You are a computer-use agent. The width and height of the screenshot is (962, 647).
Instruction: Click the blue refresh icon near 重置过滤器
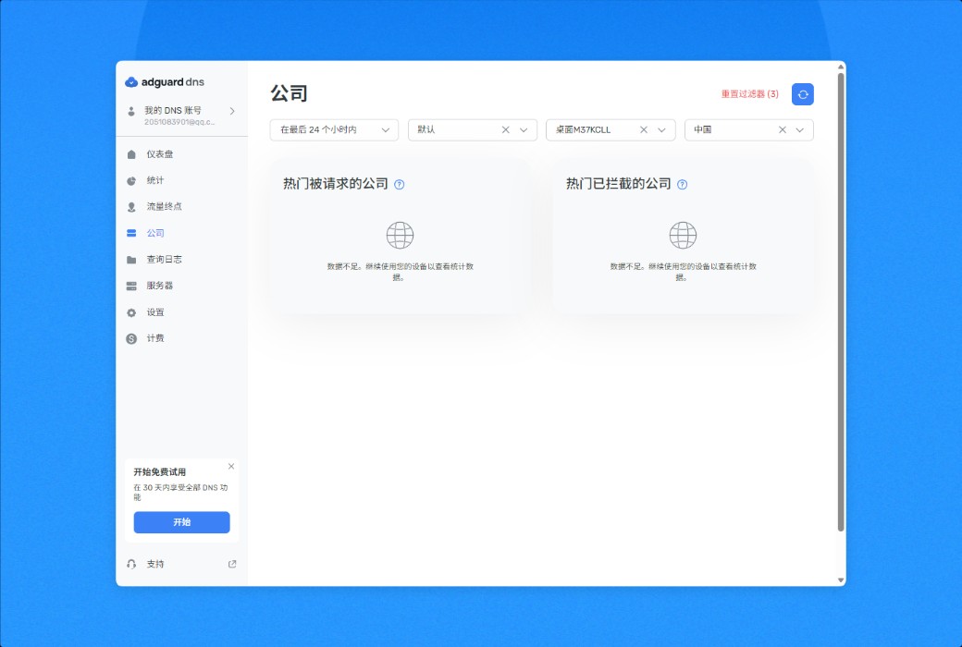coord(802,93)
